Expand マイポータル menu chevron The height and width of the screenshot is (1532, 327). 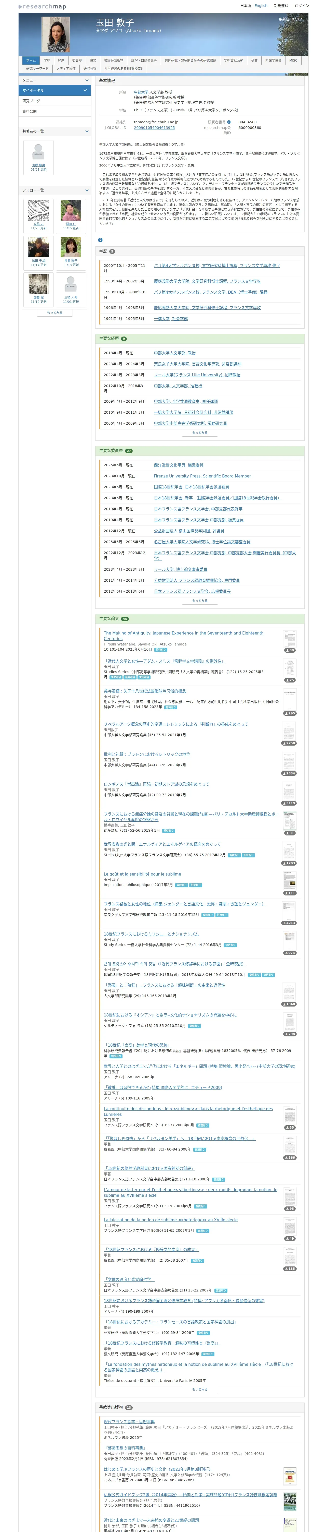click(x=86, y=90)
